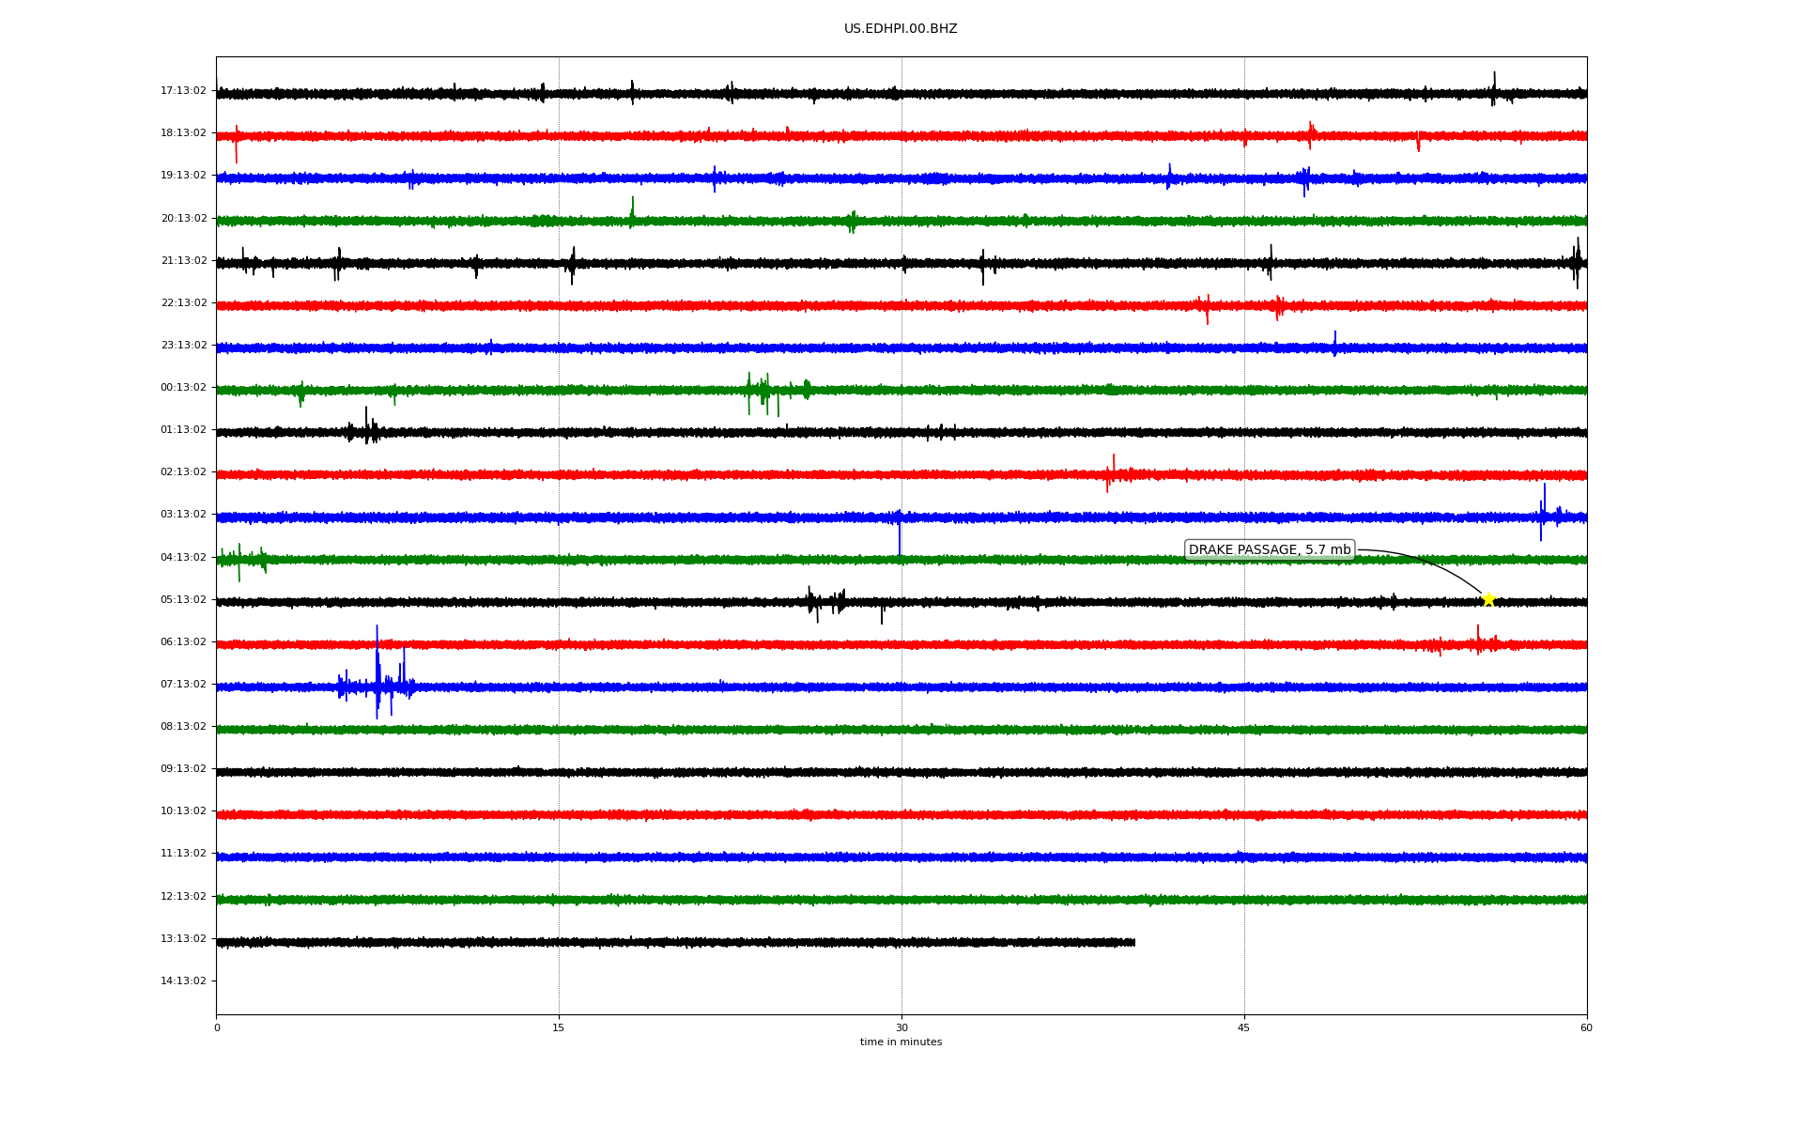1803x1127 pixels.
Task: Click the 08:13:02 time label
Action: (183, 727)
